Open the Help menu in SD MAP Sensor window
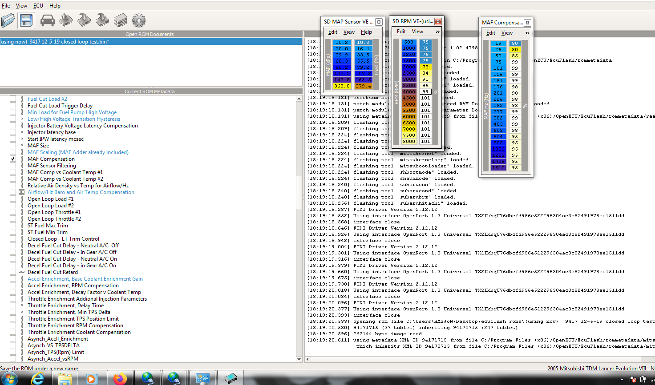This screenshot has height=385, width=655. point(366,32)
